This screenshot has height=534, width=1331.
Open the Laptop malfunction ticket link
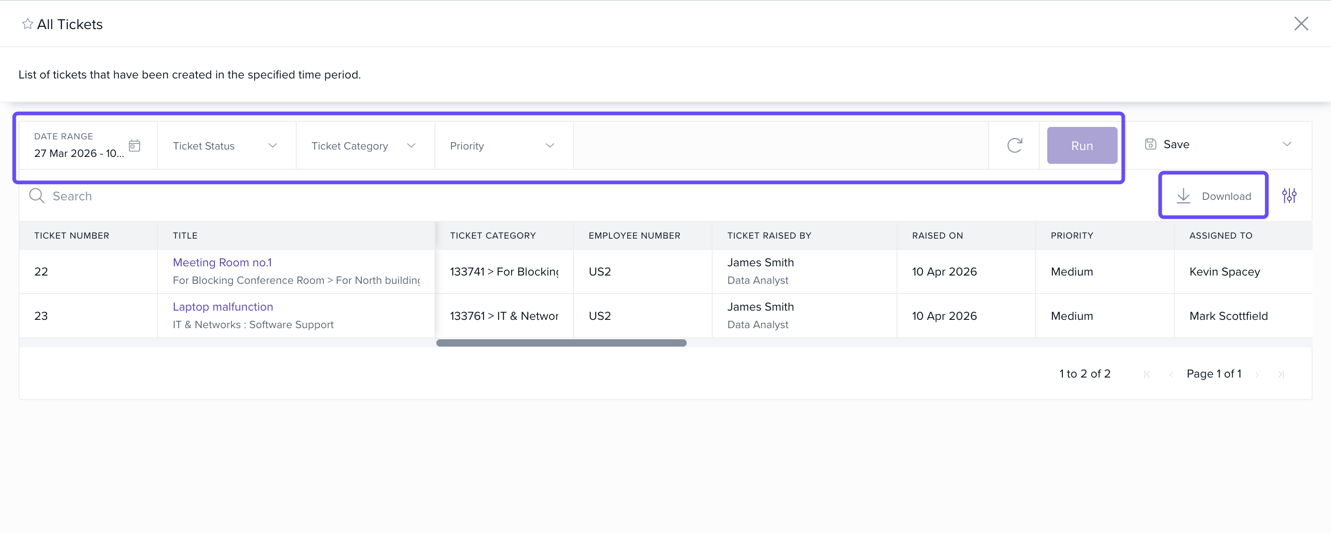223,306
